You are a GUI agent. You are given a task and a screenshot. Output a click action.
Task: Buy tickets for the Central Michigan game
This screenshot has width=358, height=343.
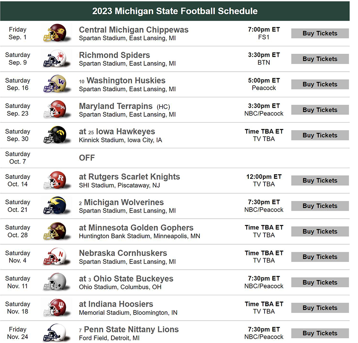[x=320, y=33]
